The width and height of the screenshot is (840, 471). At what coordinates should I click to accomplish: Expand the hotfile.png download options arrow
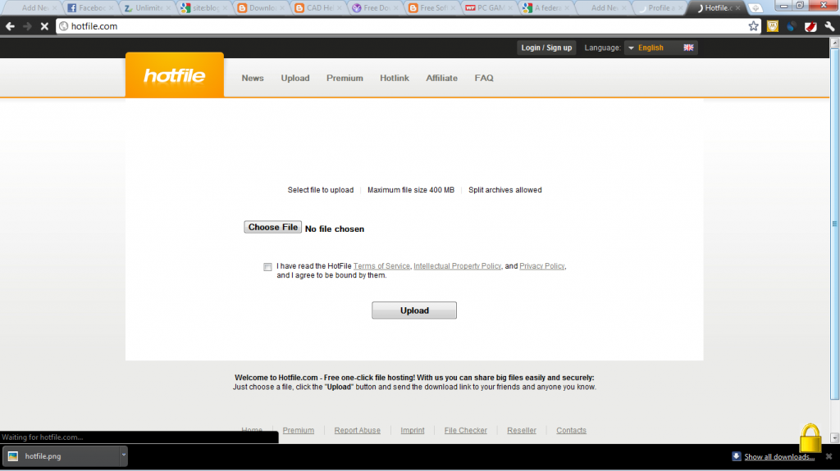[123, 455]
